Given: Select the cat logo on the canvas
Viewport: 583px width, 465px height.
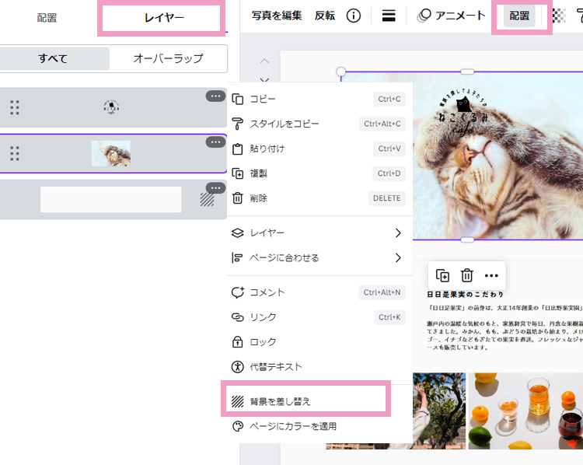Looking at the screenshot, I should pyautogui.click(x=463, y=111).
